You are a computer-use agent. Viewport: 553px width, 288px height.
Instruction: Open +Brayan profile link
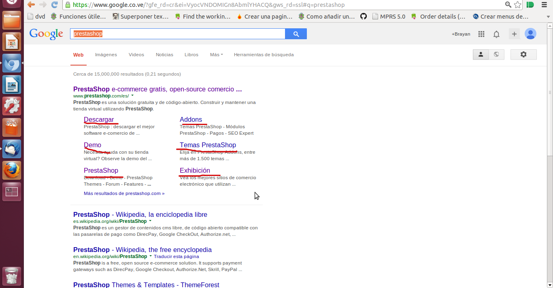tap(461, 34)
